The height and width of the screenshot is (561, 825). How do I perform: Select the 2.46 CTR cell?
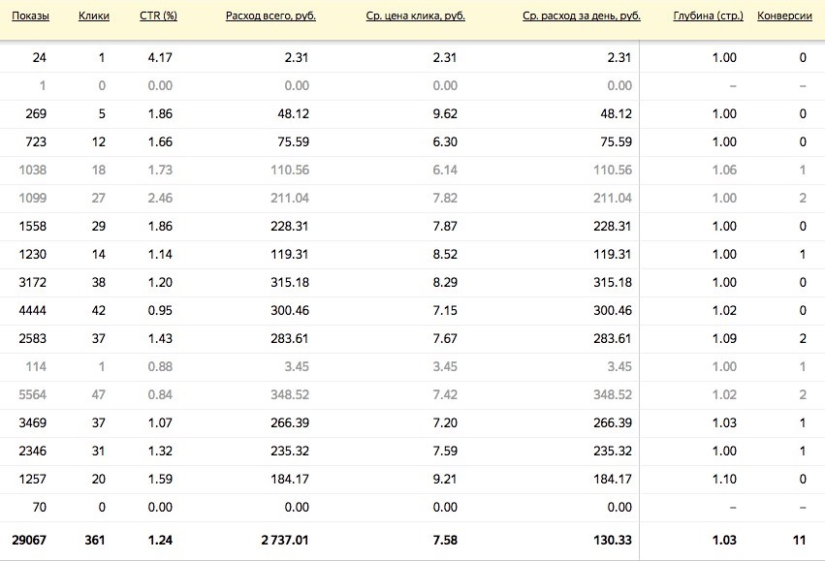click(x=160, y=199)
